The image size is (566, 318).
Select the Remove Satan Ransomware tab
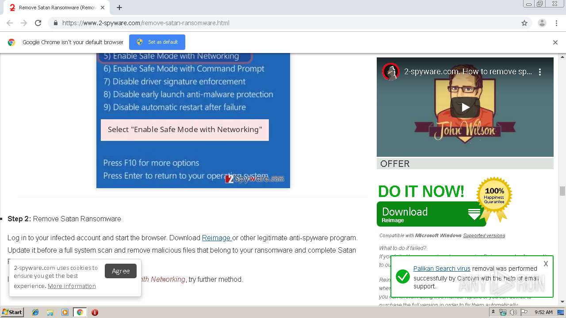tap(57, 8)
